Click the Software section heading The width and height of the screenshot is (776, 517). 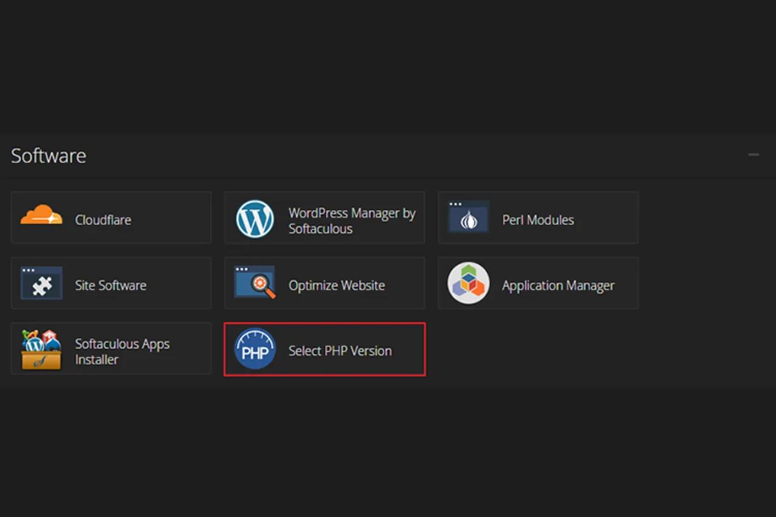[48, 156]
